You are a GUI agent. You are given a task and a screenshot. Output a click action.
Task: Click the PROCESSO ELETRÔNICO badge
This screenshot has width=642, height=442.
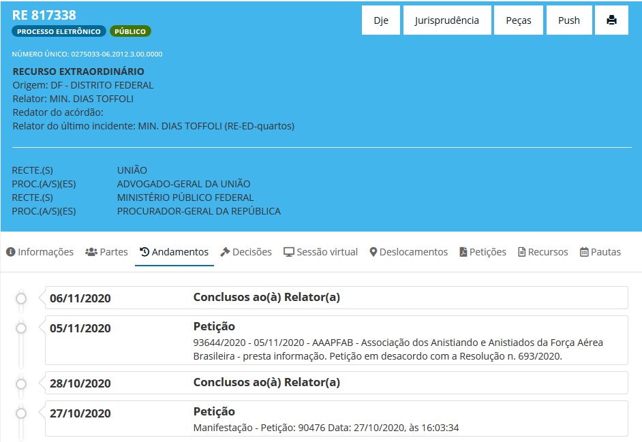(59, 31)
